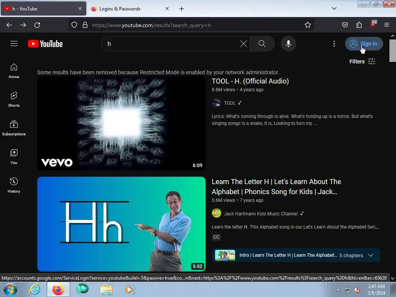The height and width of the screenshot is (297, 396).
Task: Open the Save to Pocket icon
Action: click(x=345, y=25)
